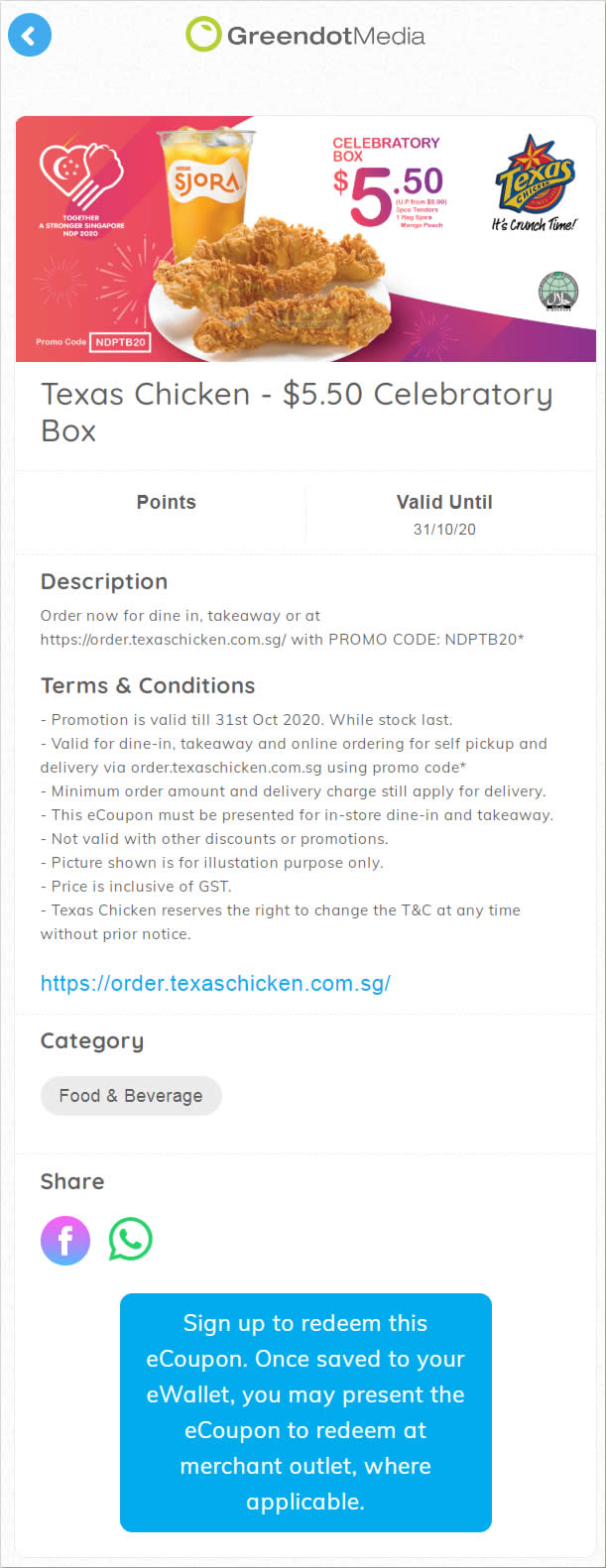This screenshot has height=1568, width=606.
Task: Click the chicken tenders promo banner image
Action: (305, 239)
